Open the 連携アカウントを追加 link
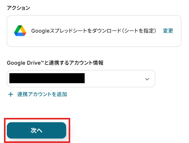 pos(42,94)
